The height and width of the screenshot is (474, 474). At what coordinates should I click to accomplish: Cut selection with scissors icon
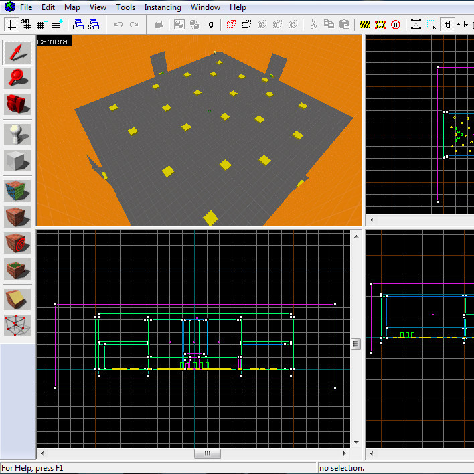[x=313, y=25]
